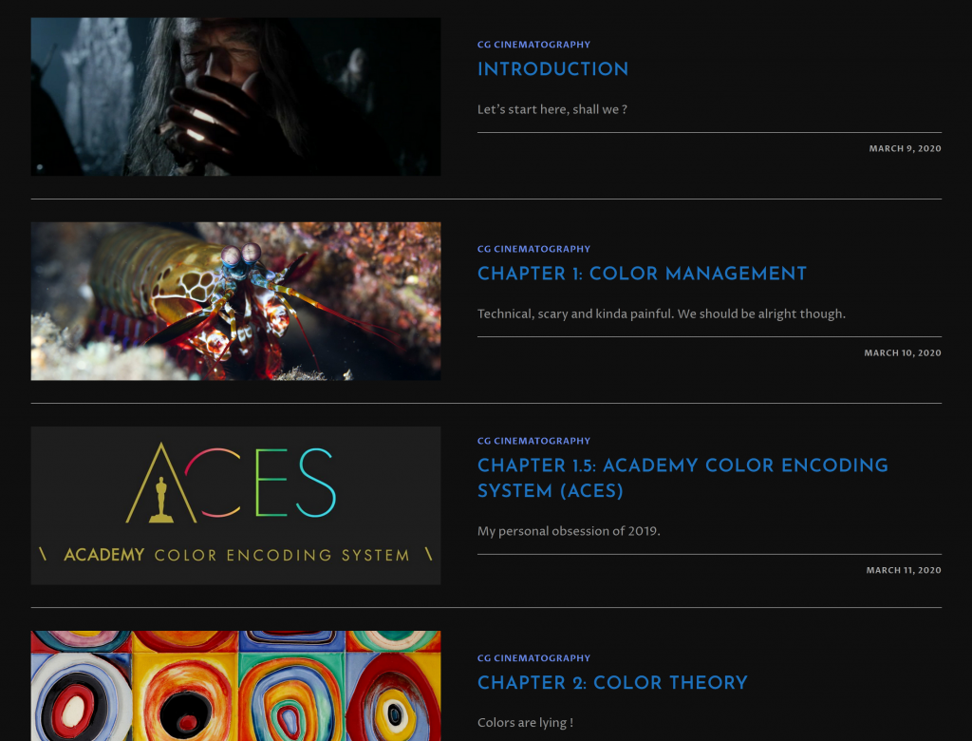The image size is (972, 741).
Task: Select CG Cinematography category above Chapter 1.5
Action: [x=533, y=441]
